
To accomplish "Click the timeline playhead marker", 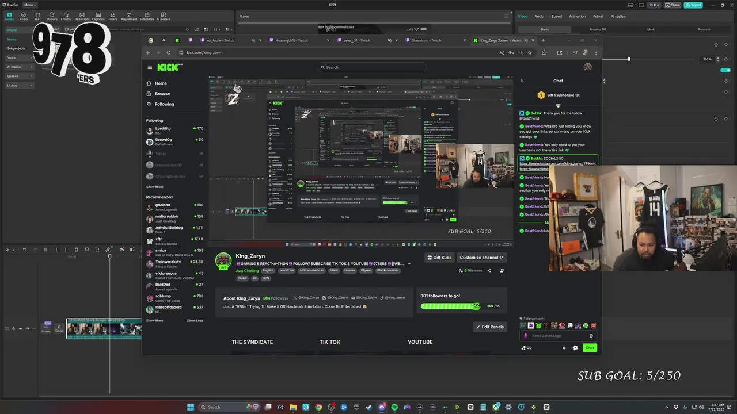I will tap(109, 256).
